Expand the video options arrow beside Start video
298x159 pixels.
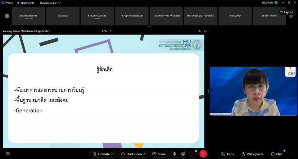[146, 154]
